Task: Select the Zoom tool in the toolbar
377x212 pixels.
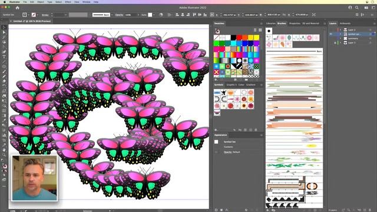Action: point(4,154)
